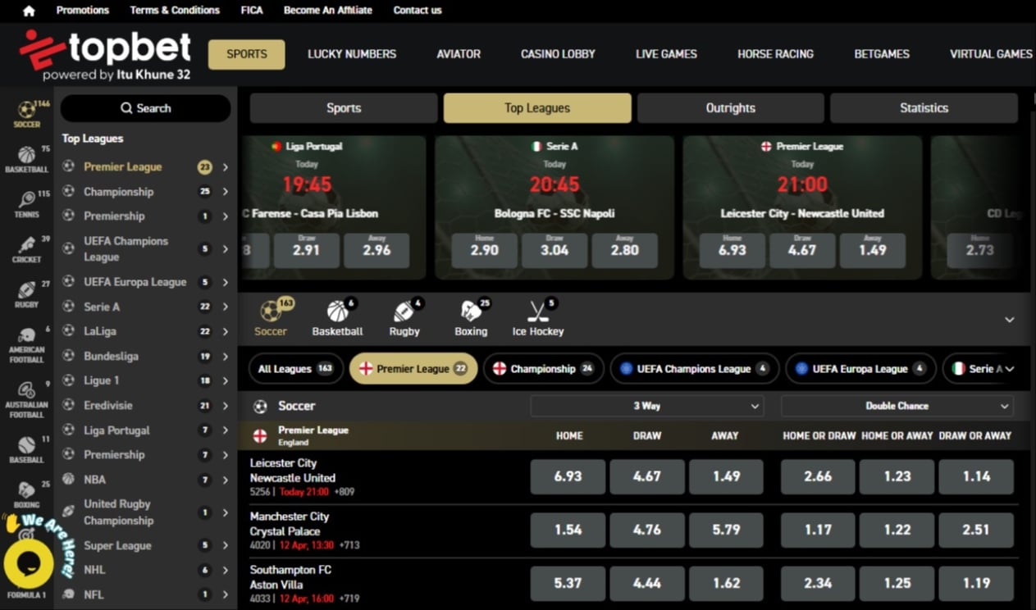Collapse the sport filter row chevron
The image size is (1036, 610).
pyautogui.click(x=1010, y=320)
